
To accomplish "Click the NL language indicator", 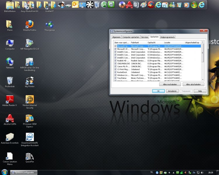I will click(x=152, y=172).
